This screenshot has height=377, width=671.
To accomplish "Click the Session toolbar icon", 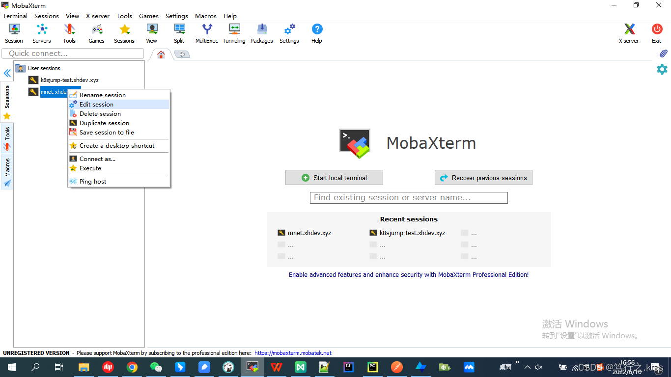I will [14, 33].
